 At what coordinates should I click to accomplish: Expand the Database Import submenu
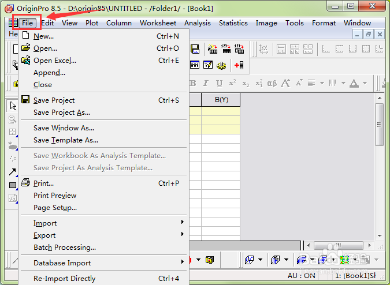pos(104,263)
